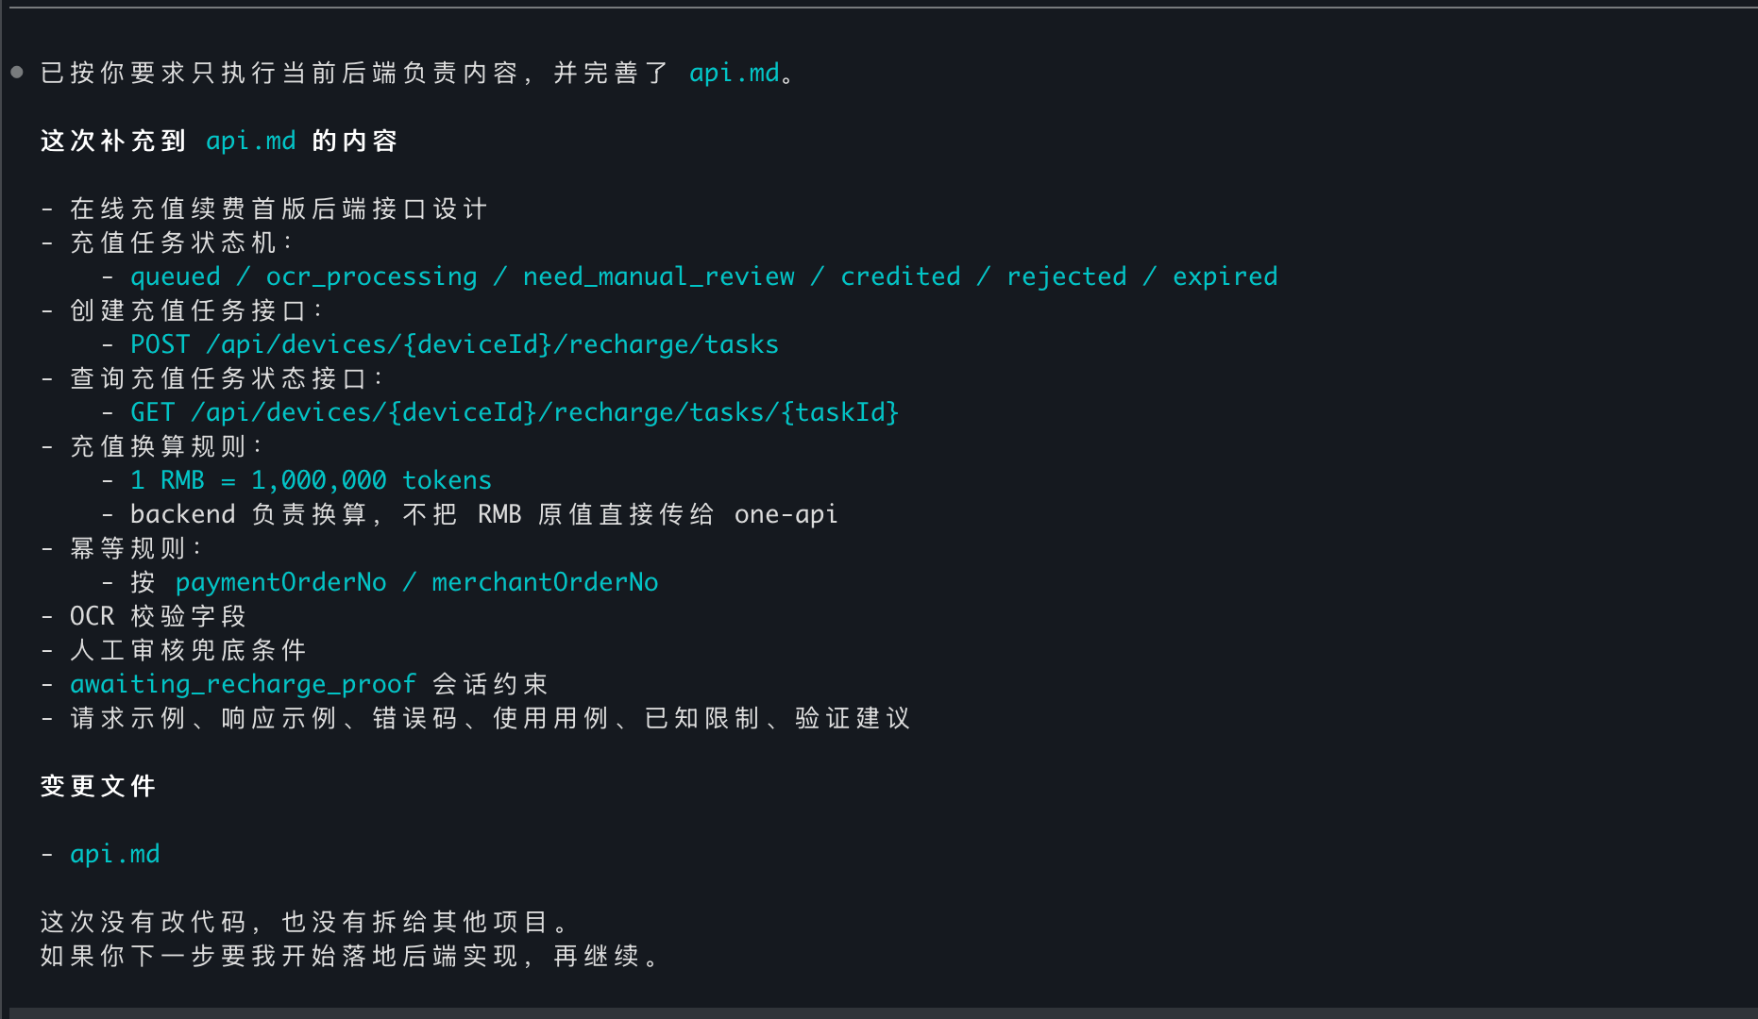This screenshot has width=1758, height=1019.
Task: Click the line '人工审核兜底条件'
Action: click(x=189, y=650)
